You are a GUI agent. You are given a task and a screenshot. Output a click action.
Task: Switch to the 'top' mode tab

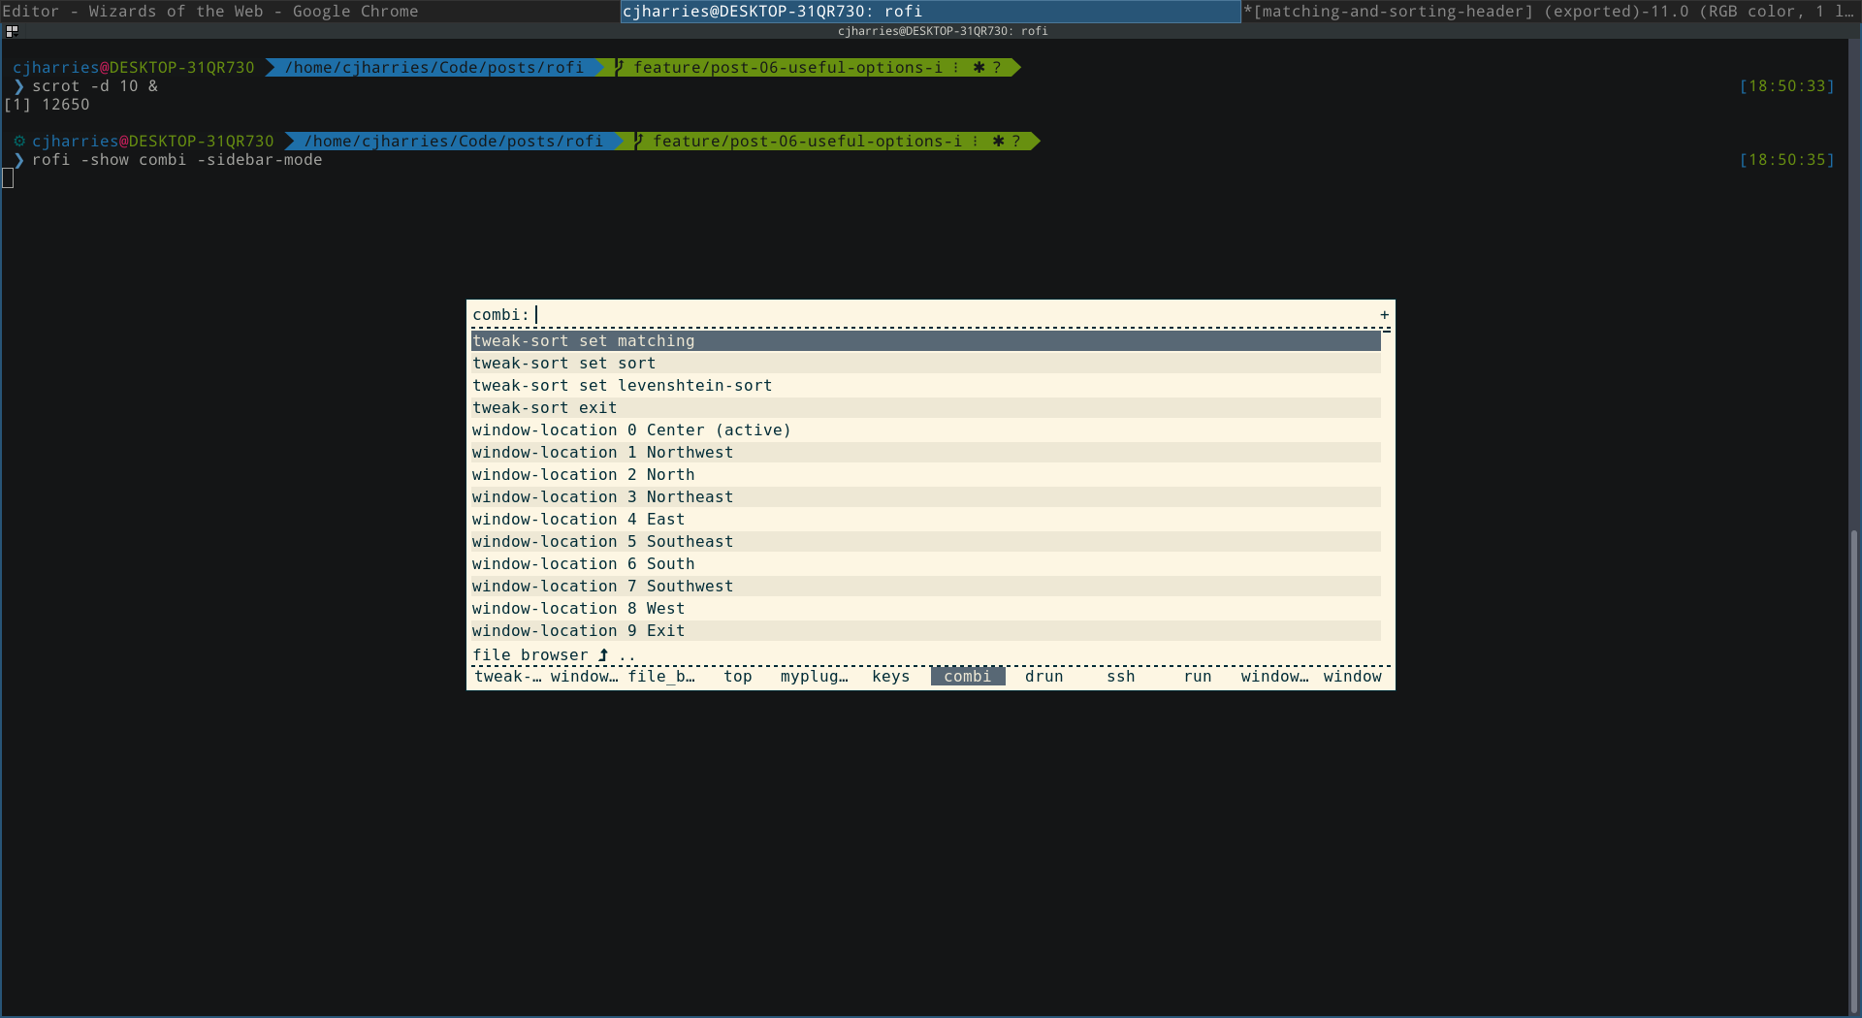pos(738,676)
